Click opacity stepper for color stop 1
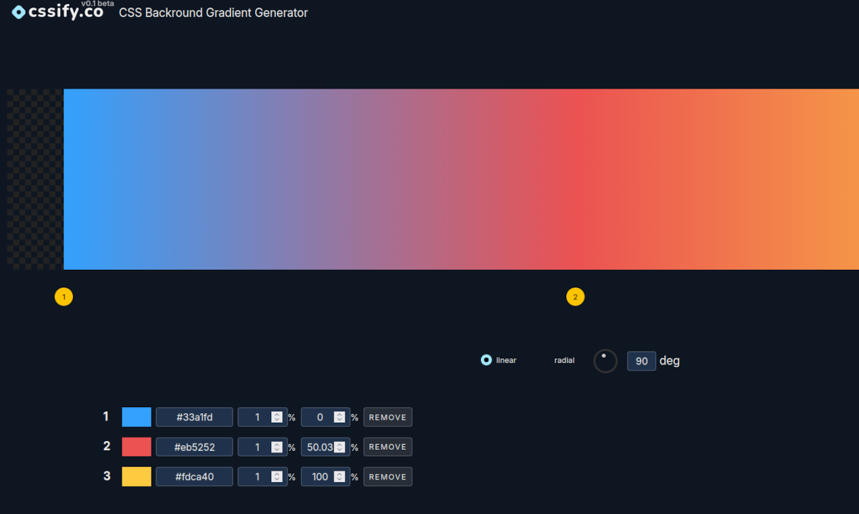Viewport: 859px width, 514px height. coord(277,417)
